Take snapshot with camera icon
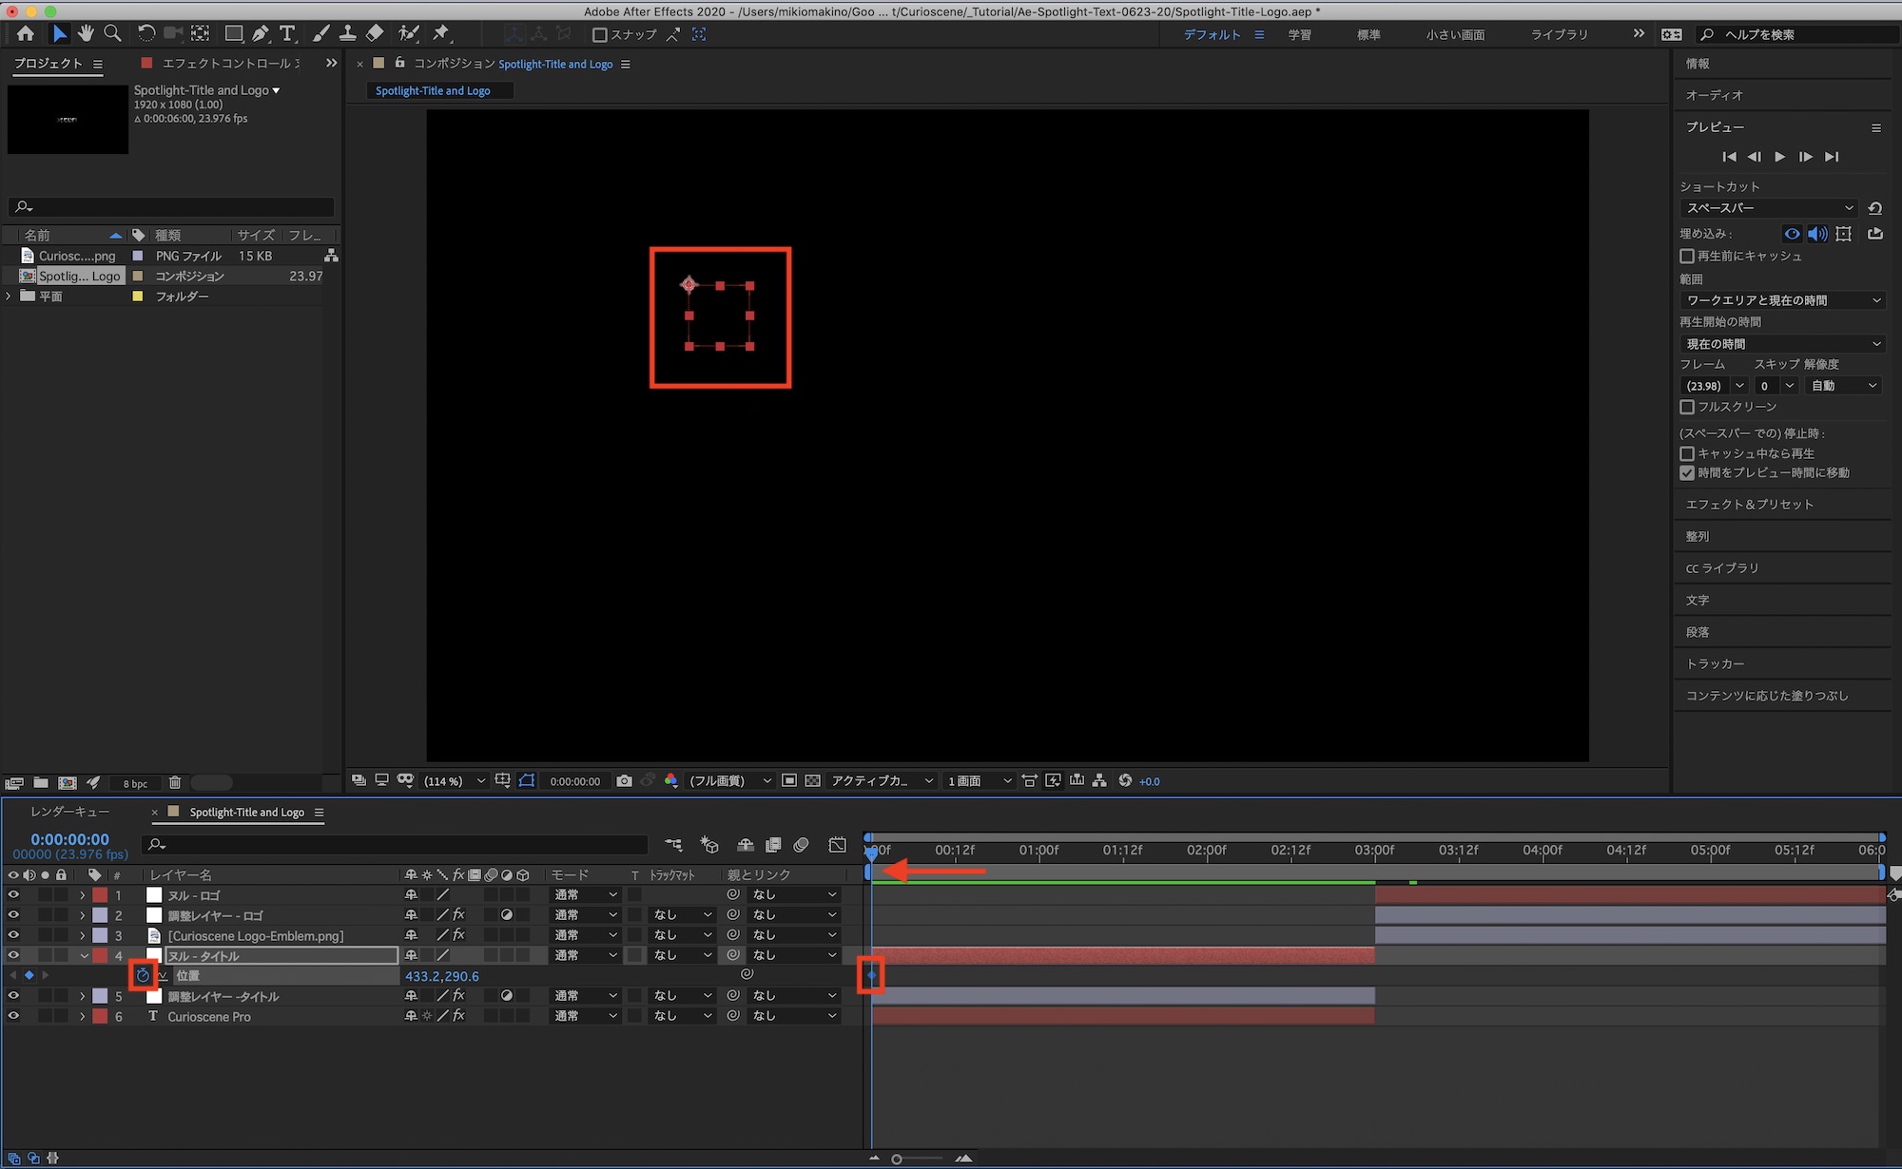Viewport: 1902px width, 1169px height. (x=624, y=780)
